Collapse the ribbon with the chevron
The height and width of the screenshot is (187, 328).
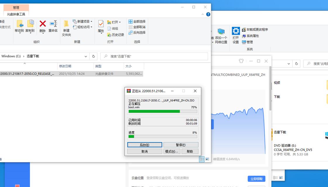point(202,14)
